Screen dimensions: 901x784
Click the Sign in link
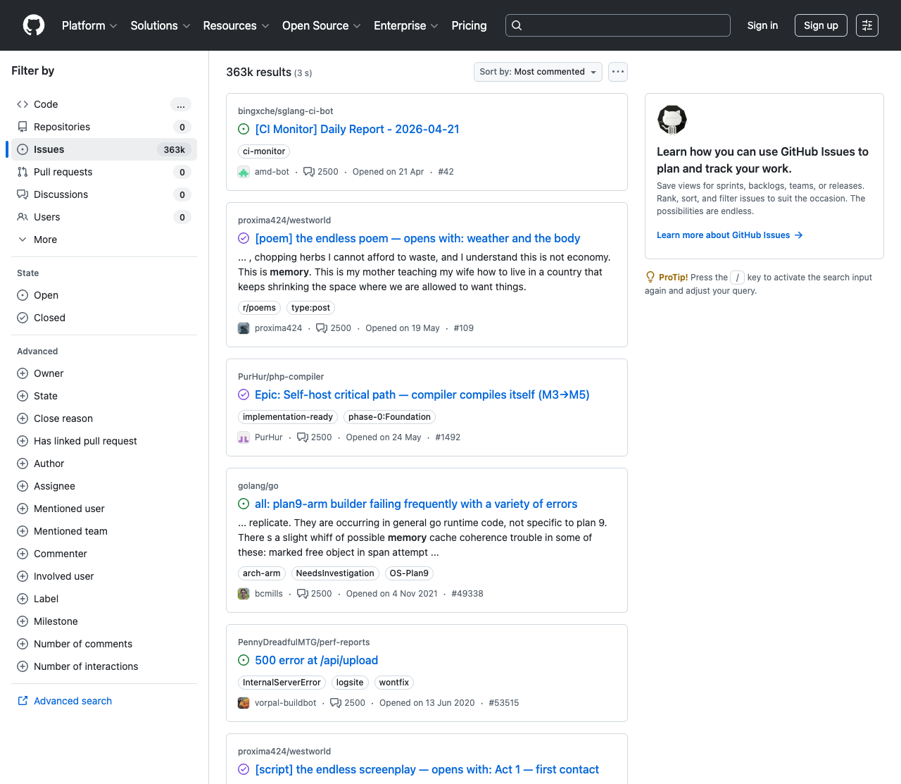point(762,25)
